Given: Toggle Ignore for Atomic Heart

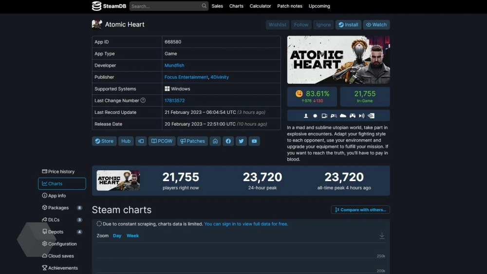Looking at the screenshot, I should tap(323, 25).
